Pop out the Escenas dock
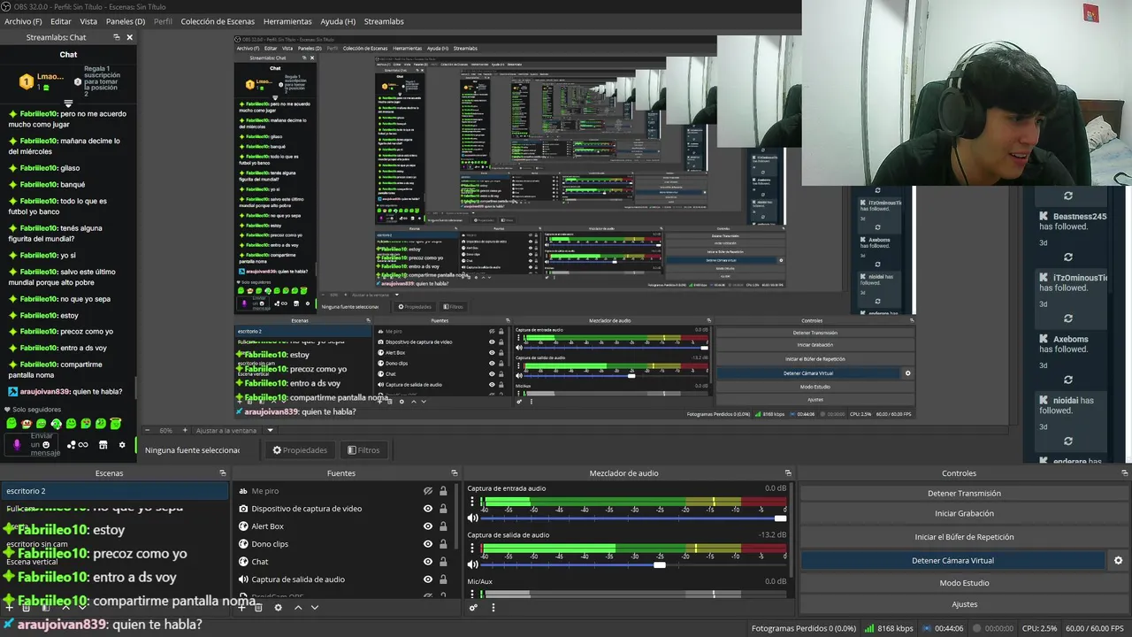 pyautogui.click(x=221, y=473)
